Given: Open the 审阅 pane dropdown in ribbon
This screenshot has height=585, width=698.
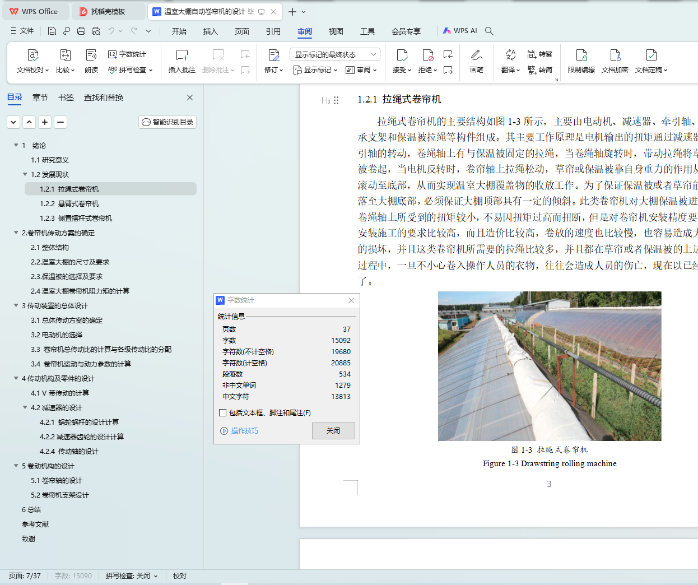Looking at the screenshot, I should pos(361,70).
